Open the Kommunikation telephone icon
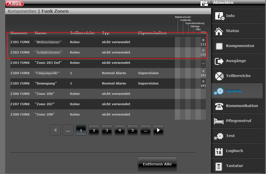 [x=219, y=106]
